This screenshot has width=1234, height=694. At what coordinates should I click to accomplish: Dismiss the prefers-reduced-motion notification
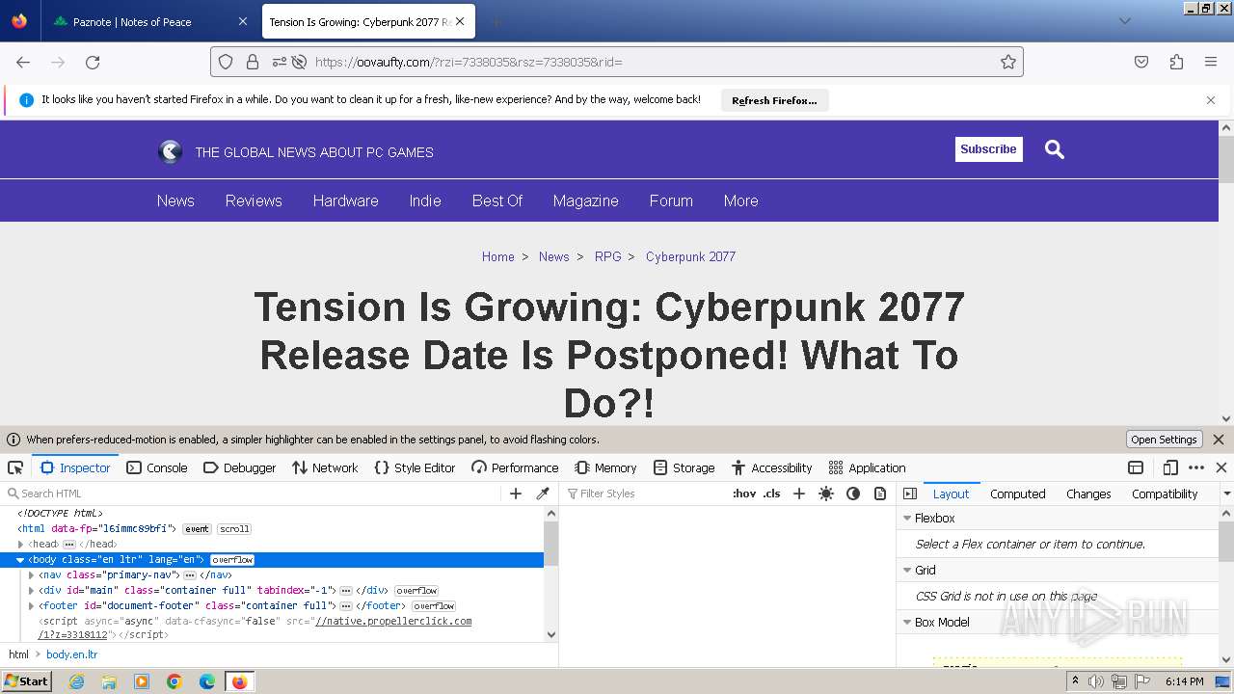coord(1219,440)
